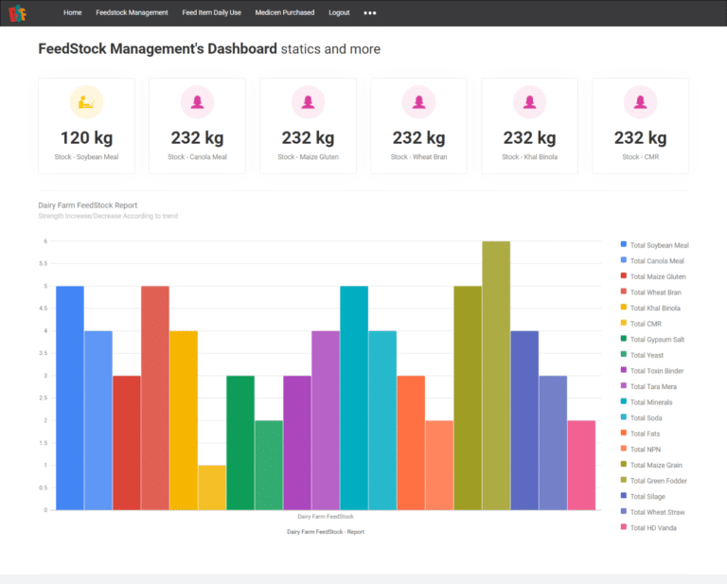
Task: Open the Medicen Purchased page
Action: click(x=285, y=13)
